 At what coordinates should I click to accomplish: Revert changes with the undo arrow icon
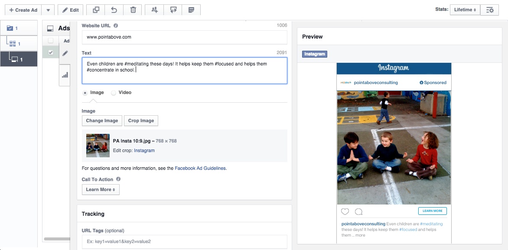click(114, 10)
